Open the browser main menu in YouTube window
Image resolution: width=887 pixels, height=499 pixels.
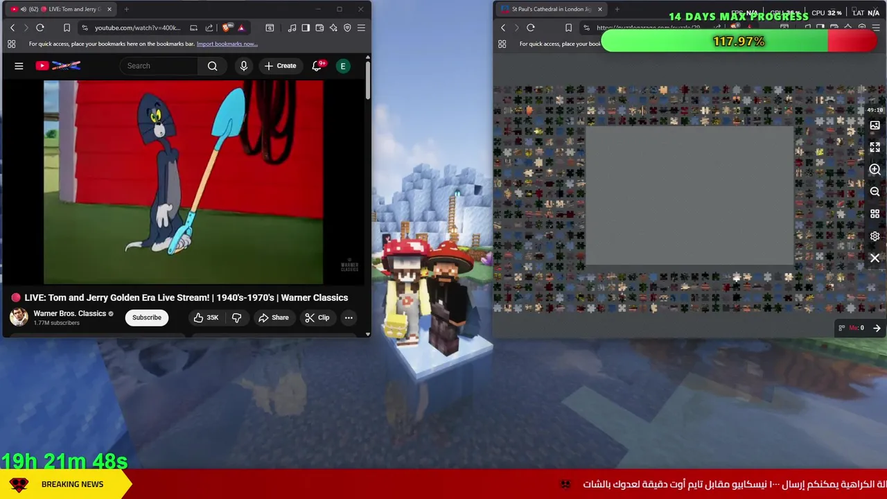(361, 28)
